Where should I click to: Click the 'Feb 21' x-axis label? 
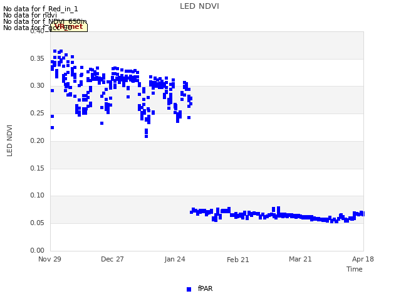tap(238, 260)
